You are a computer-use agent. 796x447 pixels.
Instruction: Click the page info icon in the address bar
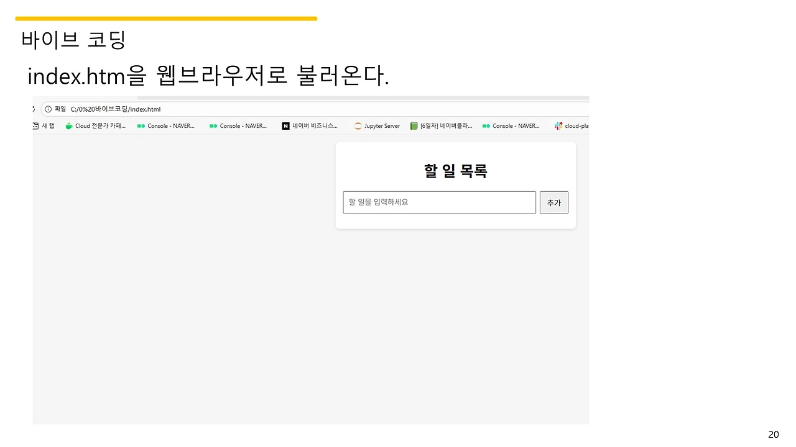pos(48,109)
